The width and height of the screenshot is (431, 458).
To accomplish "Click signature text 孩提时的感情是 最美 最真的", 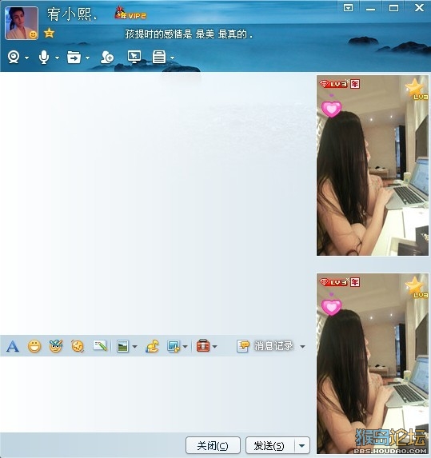I will [189, 34].
